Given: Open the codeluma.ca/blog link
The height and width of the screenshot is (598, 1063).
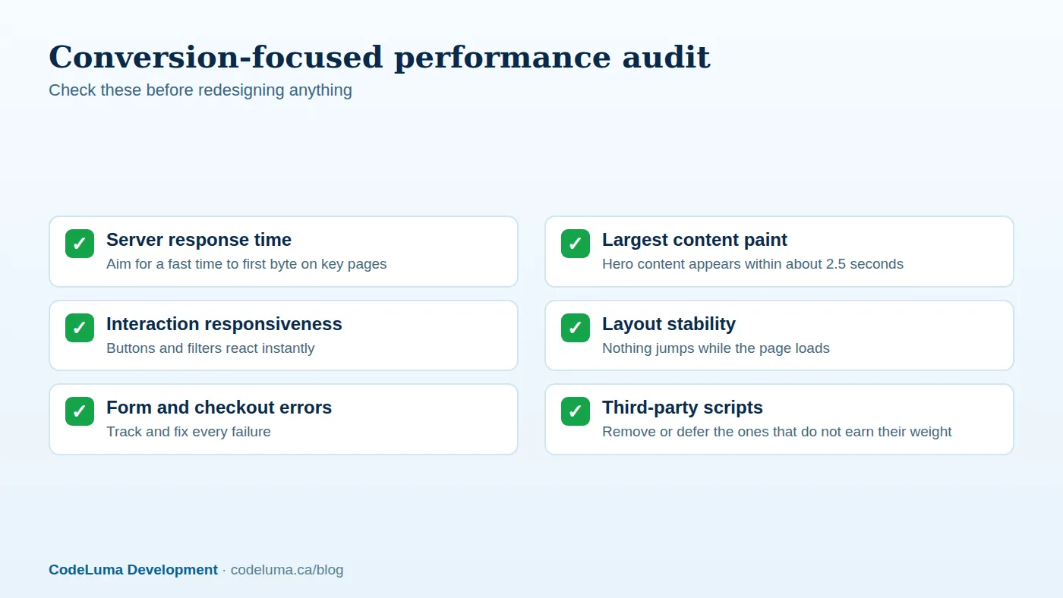Looking at the screenshot, I should click(287, 570).
